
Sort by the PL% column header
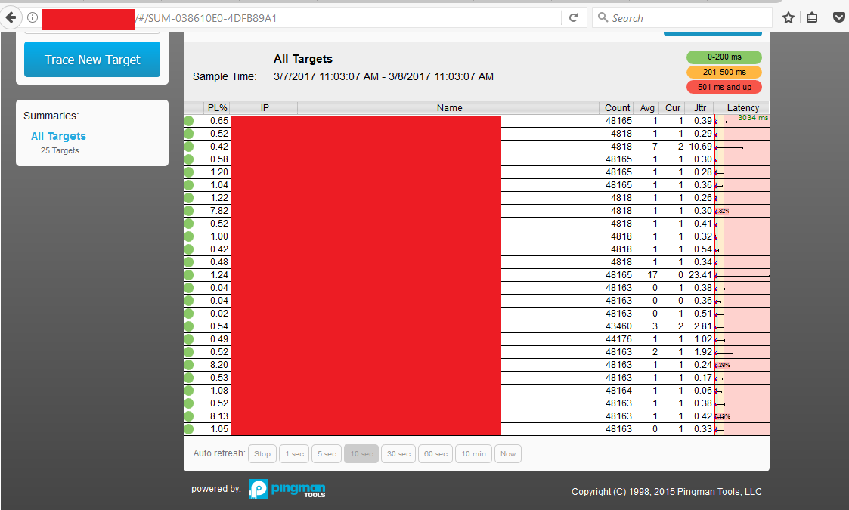(217, 107)
